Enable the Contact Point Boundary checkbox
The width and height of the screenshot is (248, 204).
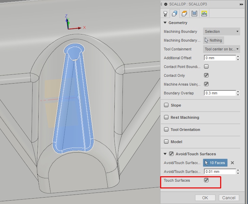tap(206, 67)
